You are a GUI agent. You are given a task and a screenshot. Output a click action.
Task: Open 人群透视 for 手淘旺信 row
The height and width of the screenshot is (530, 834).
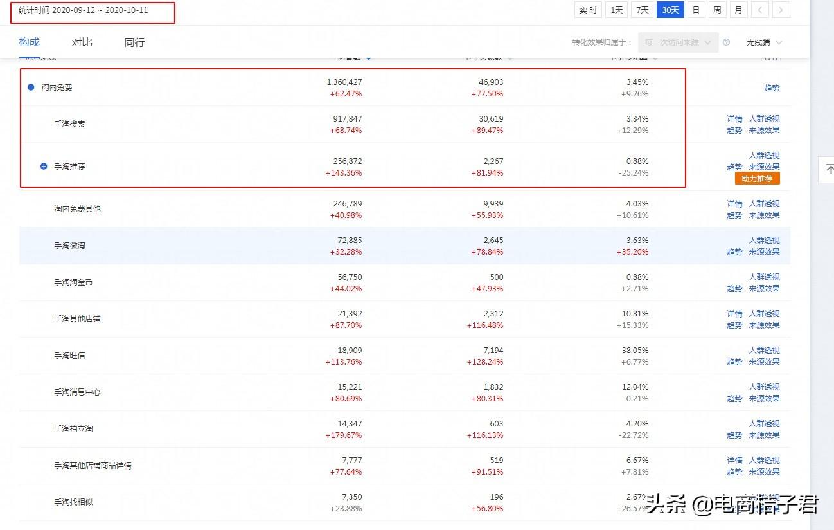pyautogui.click(x=763, y=351)
